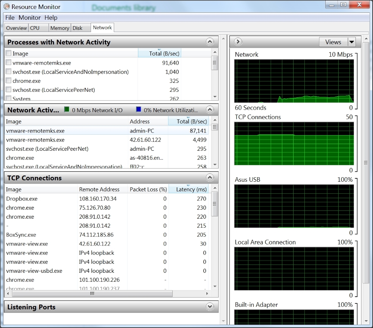Click the TCP Connections vertical scrollbar thumb
Screen dimensions: 373x328
point(215,204)
